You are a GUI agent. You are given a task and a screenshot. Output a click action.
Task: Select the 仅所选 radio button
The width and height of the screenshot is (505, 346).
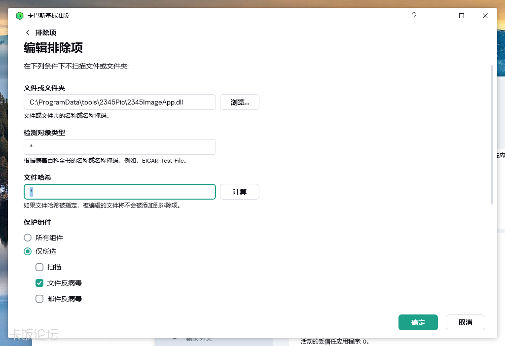pyautogui.click(x=28, y=251)
